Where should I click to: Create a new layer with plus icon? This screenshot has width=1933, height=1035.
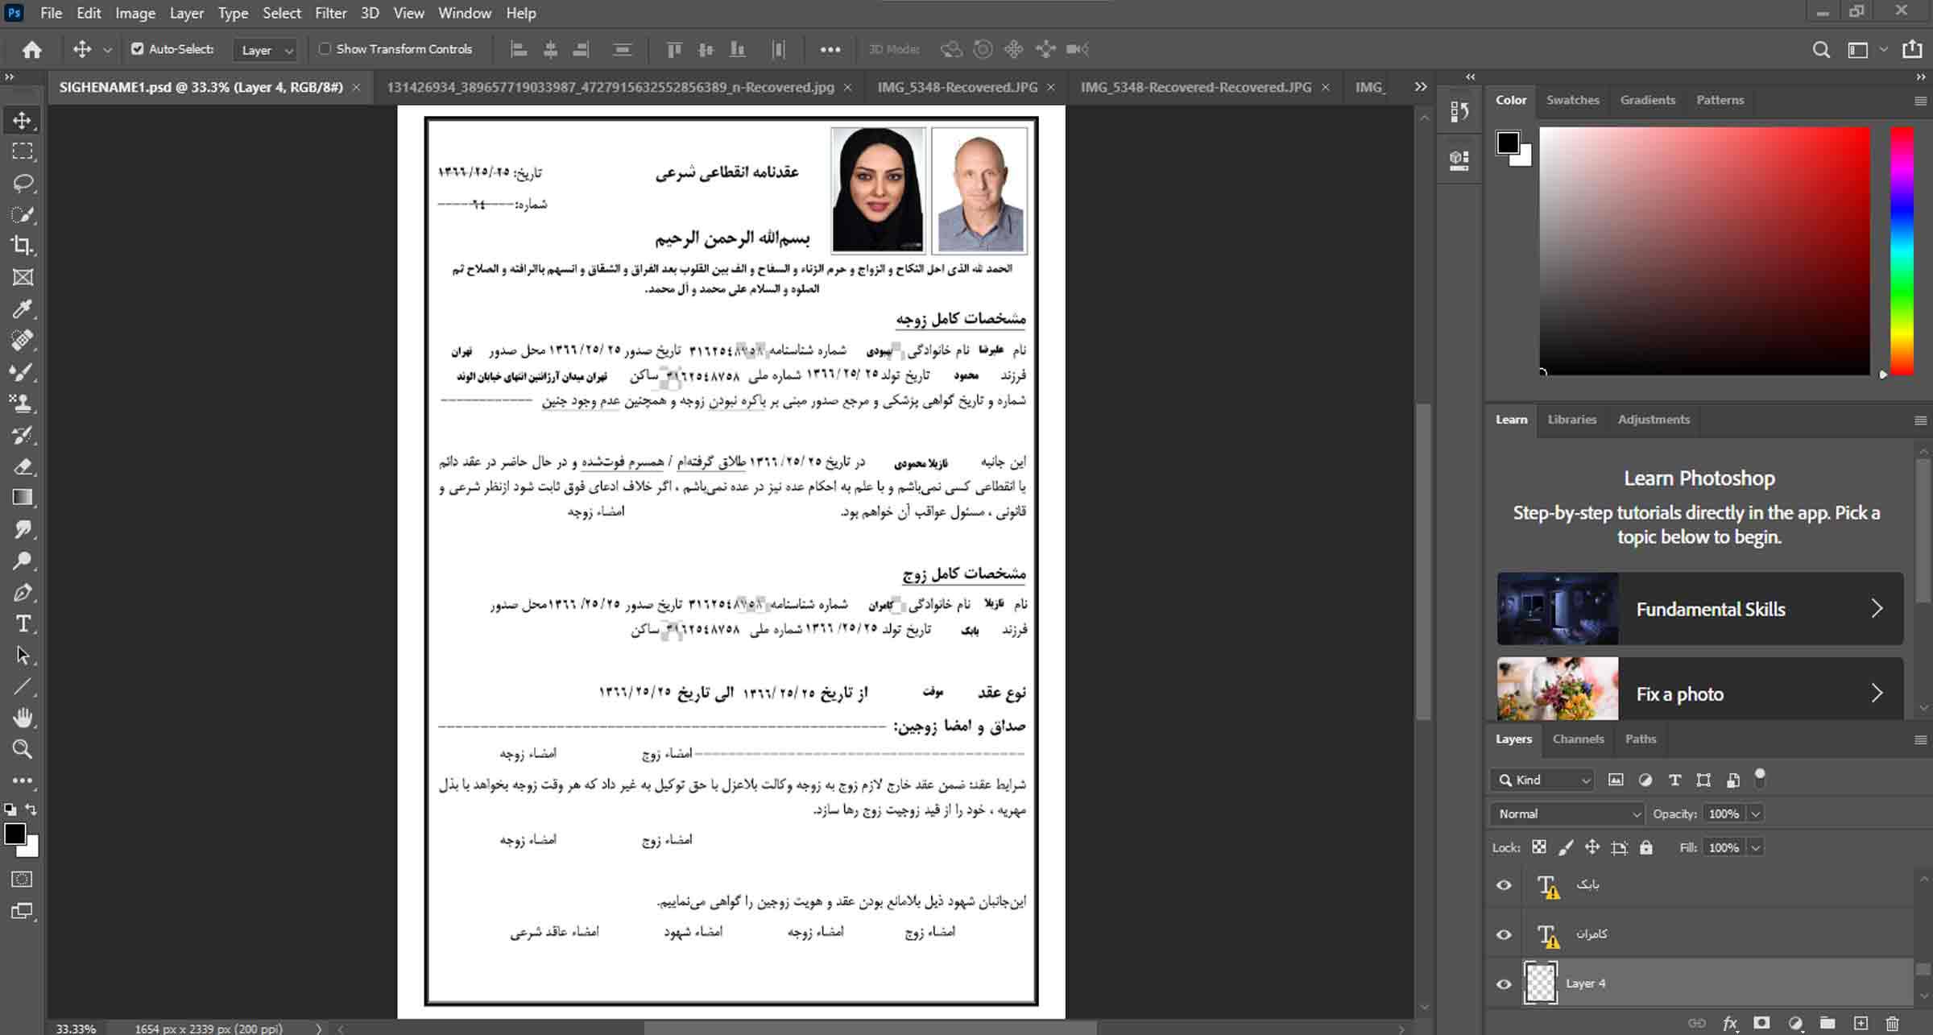1860,1024
